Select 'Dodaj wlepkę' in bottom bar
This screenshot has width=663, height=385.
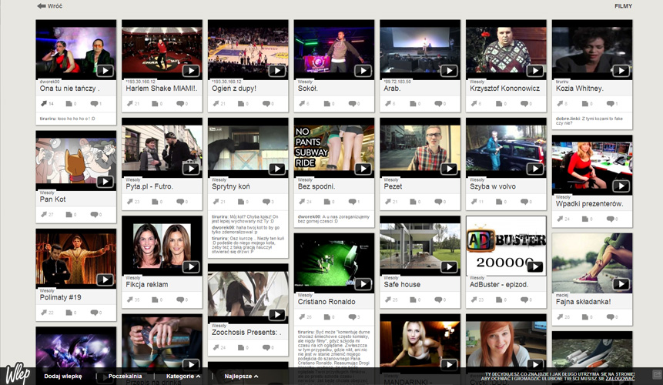63,376
